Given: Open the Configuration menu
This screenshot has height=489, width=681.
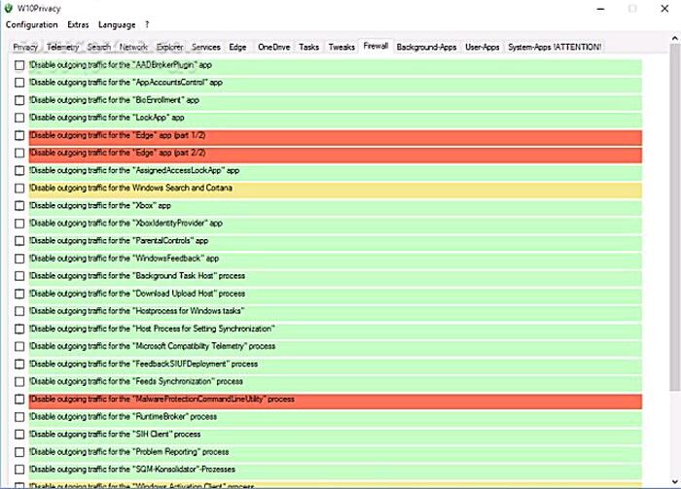Looking at the screenshot, I should click(x=32, y=24).
